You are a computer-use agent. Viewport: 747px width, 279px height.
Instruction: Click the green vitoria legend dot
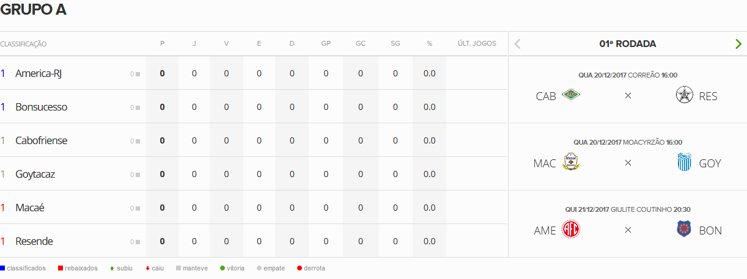click(x=223, y=268)
